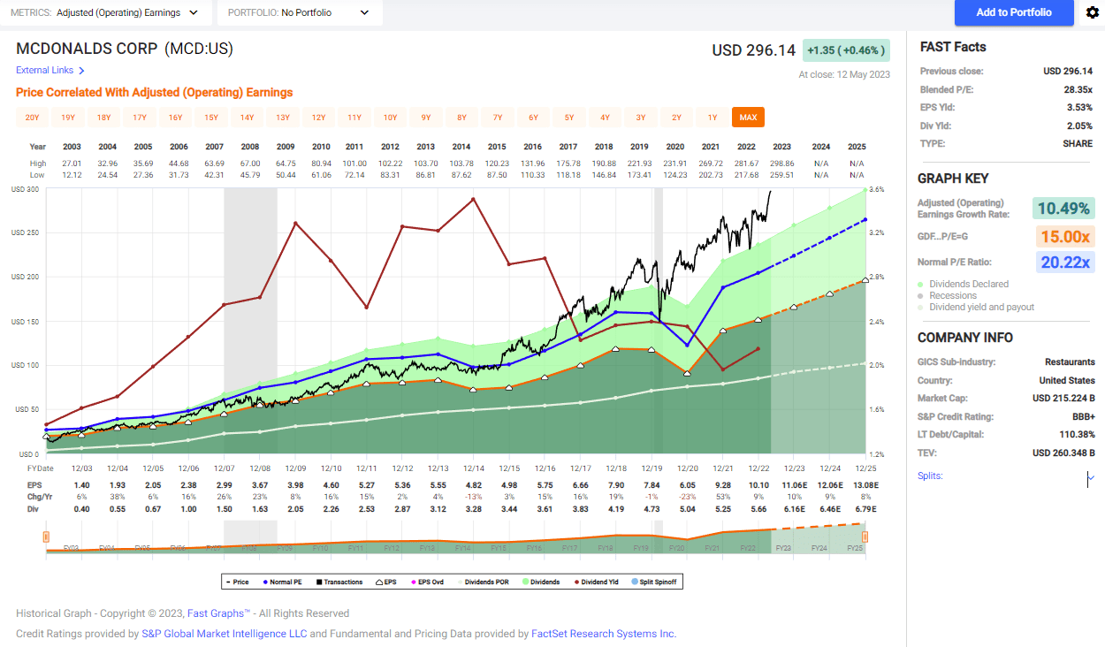1105x647 pixels.
Task: Open the Fast Graphs copyright link
Action: 218,613
